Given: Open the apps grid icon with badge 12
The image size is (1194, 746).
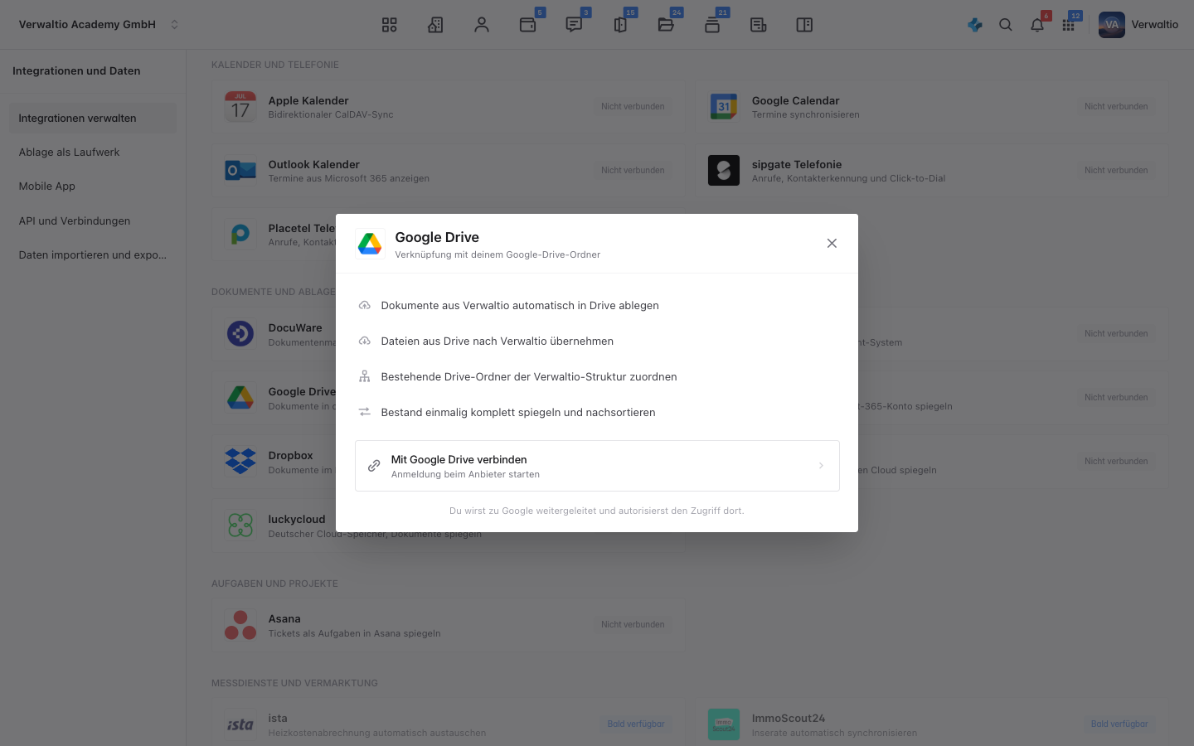Looking at the screenshot, I should point(1068,25).
